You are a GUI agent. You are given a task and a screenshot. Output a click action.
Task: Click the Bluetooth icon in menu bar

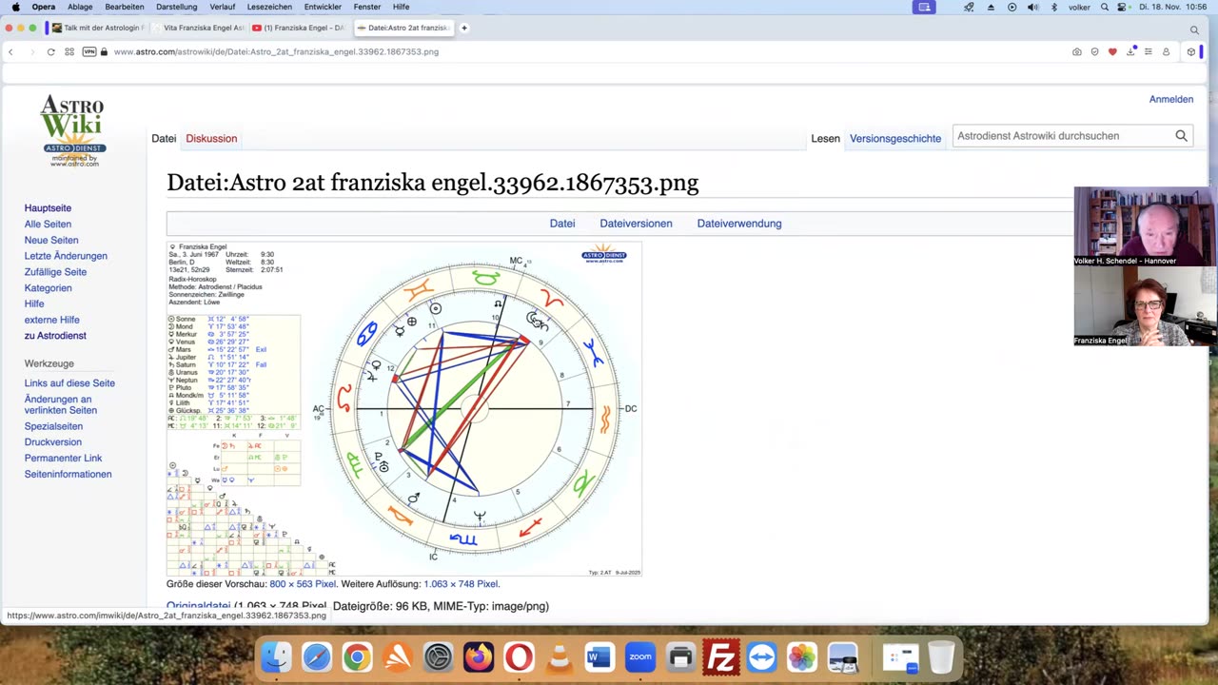1053,7
